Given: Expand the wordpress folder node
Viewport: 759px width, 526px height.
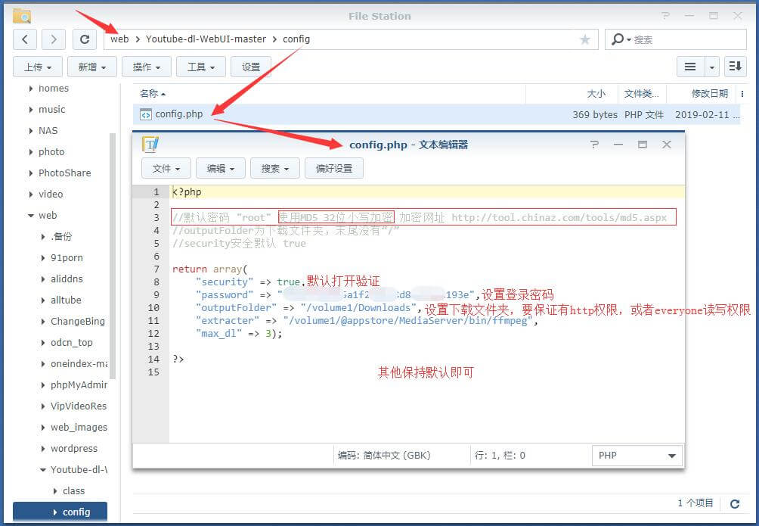Looking at the screenshot, I should click(x=43, y=449).
